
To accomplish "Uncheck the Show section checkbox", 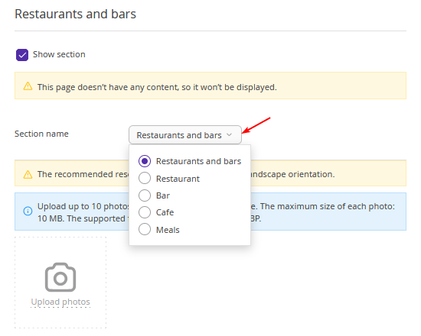I will point(22,55).
